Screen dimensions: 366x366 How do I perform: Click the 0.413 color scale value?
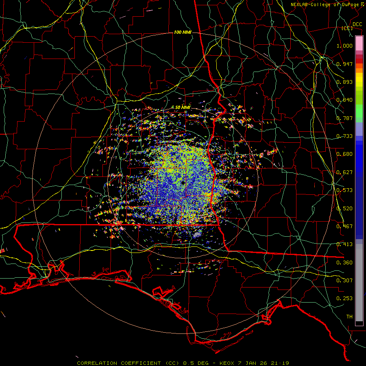(x=344, y=244)
